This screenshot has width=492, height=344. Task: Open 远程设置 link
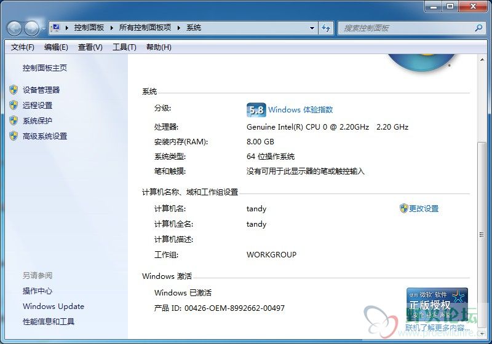38,106
